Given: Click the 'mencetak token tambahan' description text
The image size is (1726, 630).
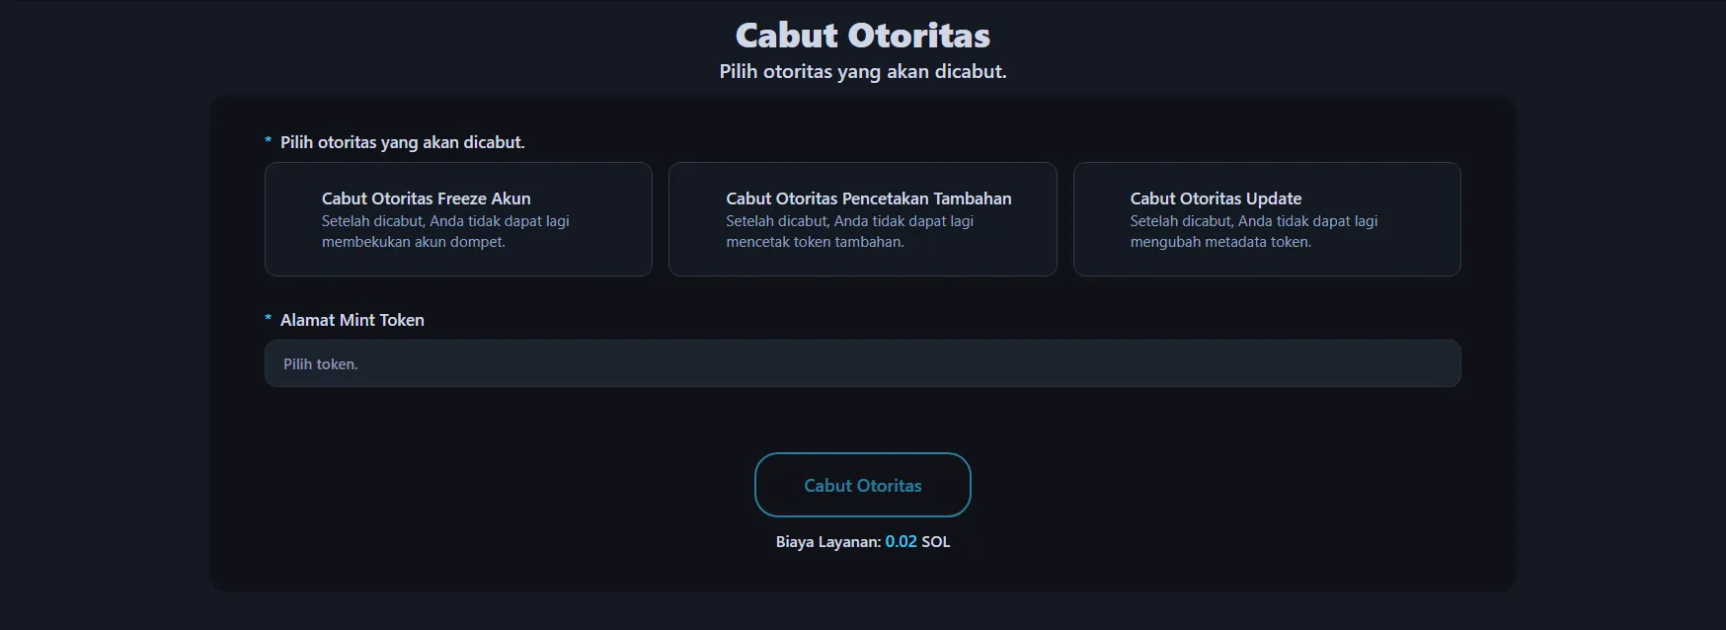Looking at the screenshot, I should [815, 242].
